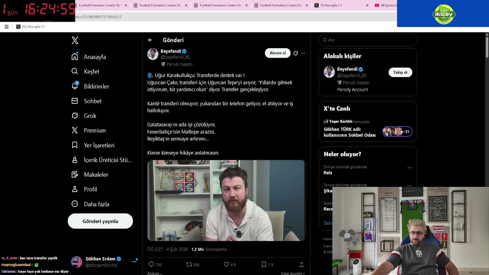The width and height of the screenshot is (489, 275).
Task: Open İçerik Üreticisi Stüdyosu icon
Action: pos(75,160)
